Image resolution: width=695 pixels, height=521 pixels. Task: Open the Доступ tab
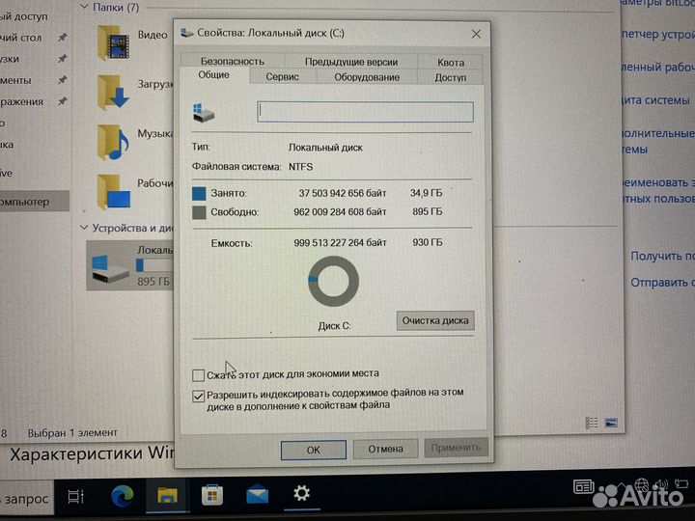451,77
